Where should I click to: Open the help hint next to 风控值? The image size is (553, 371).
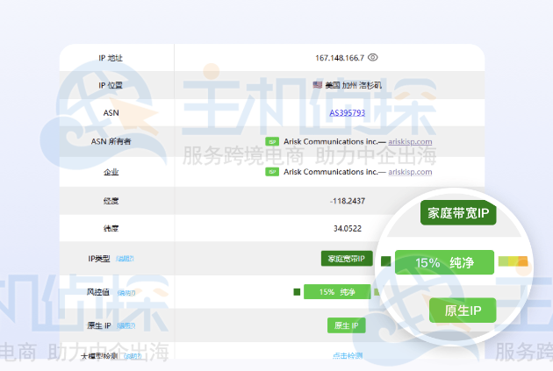coord(126,292)
